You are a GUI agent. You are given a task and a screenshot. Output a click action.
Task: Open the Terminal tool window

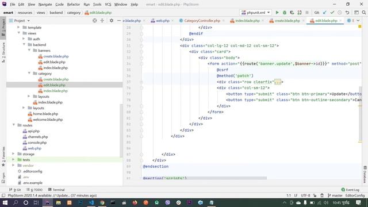[x=56, y=190]
